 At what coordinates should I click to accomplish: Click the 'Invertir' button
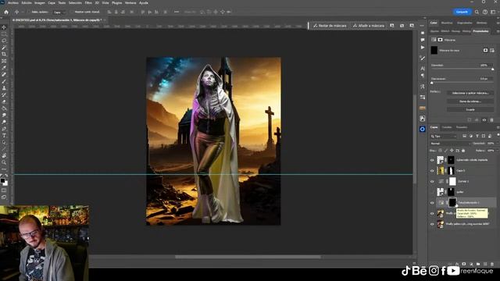point(470,109)
